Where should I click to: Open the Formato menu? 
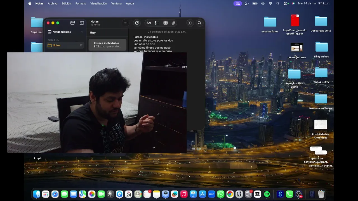[x=81, y=3]
